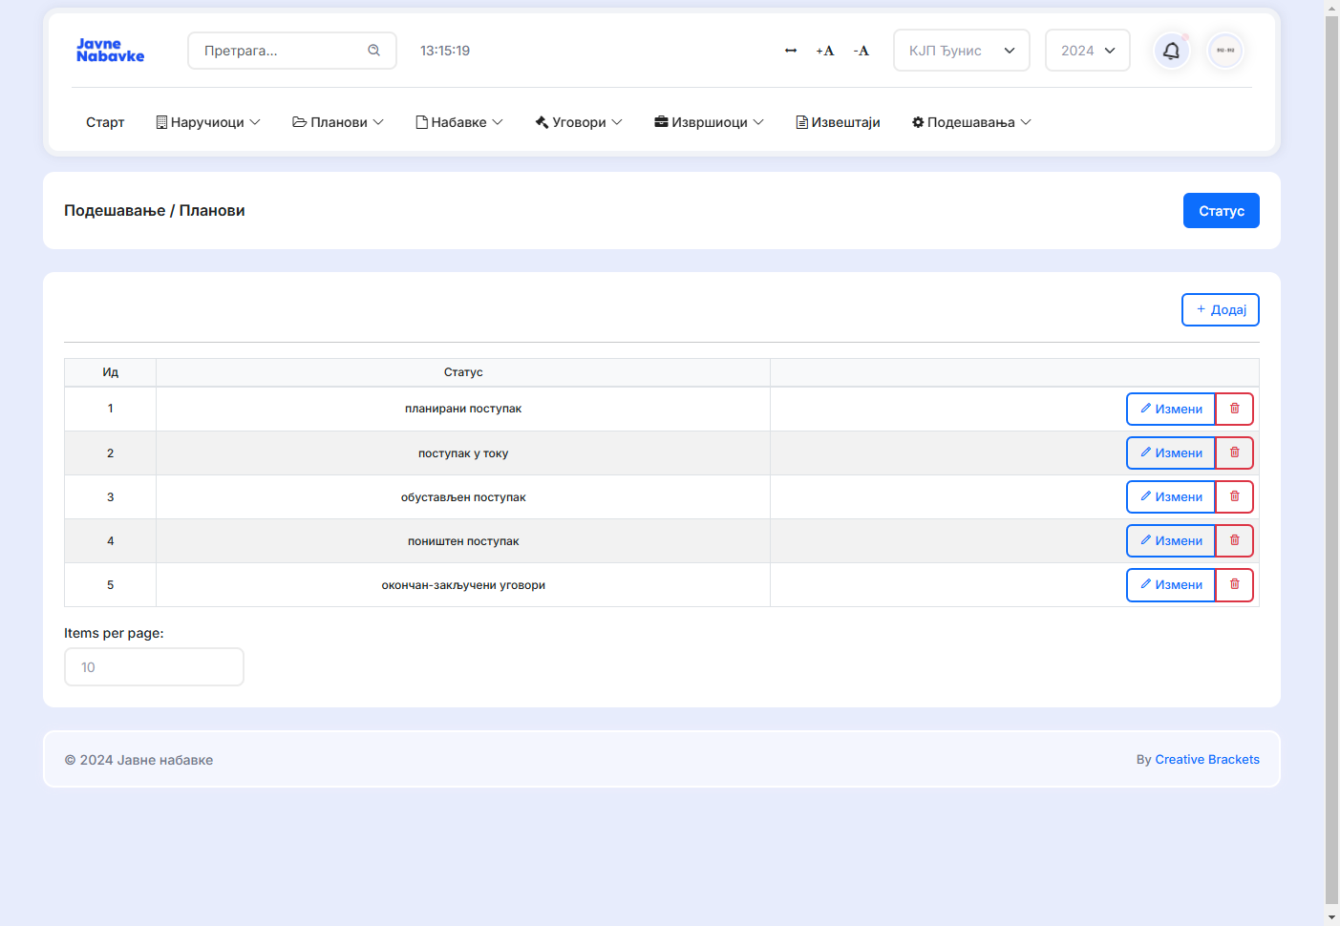Click the search magnifier icon

click(374, 51)
